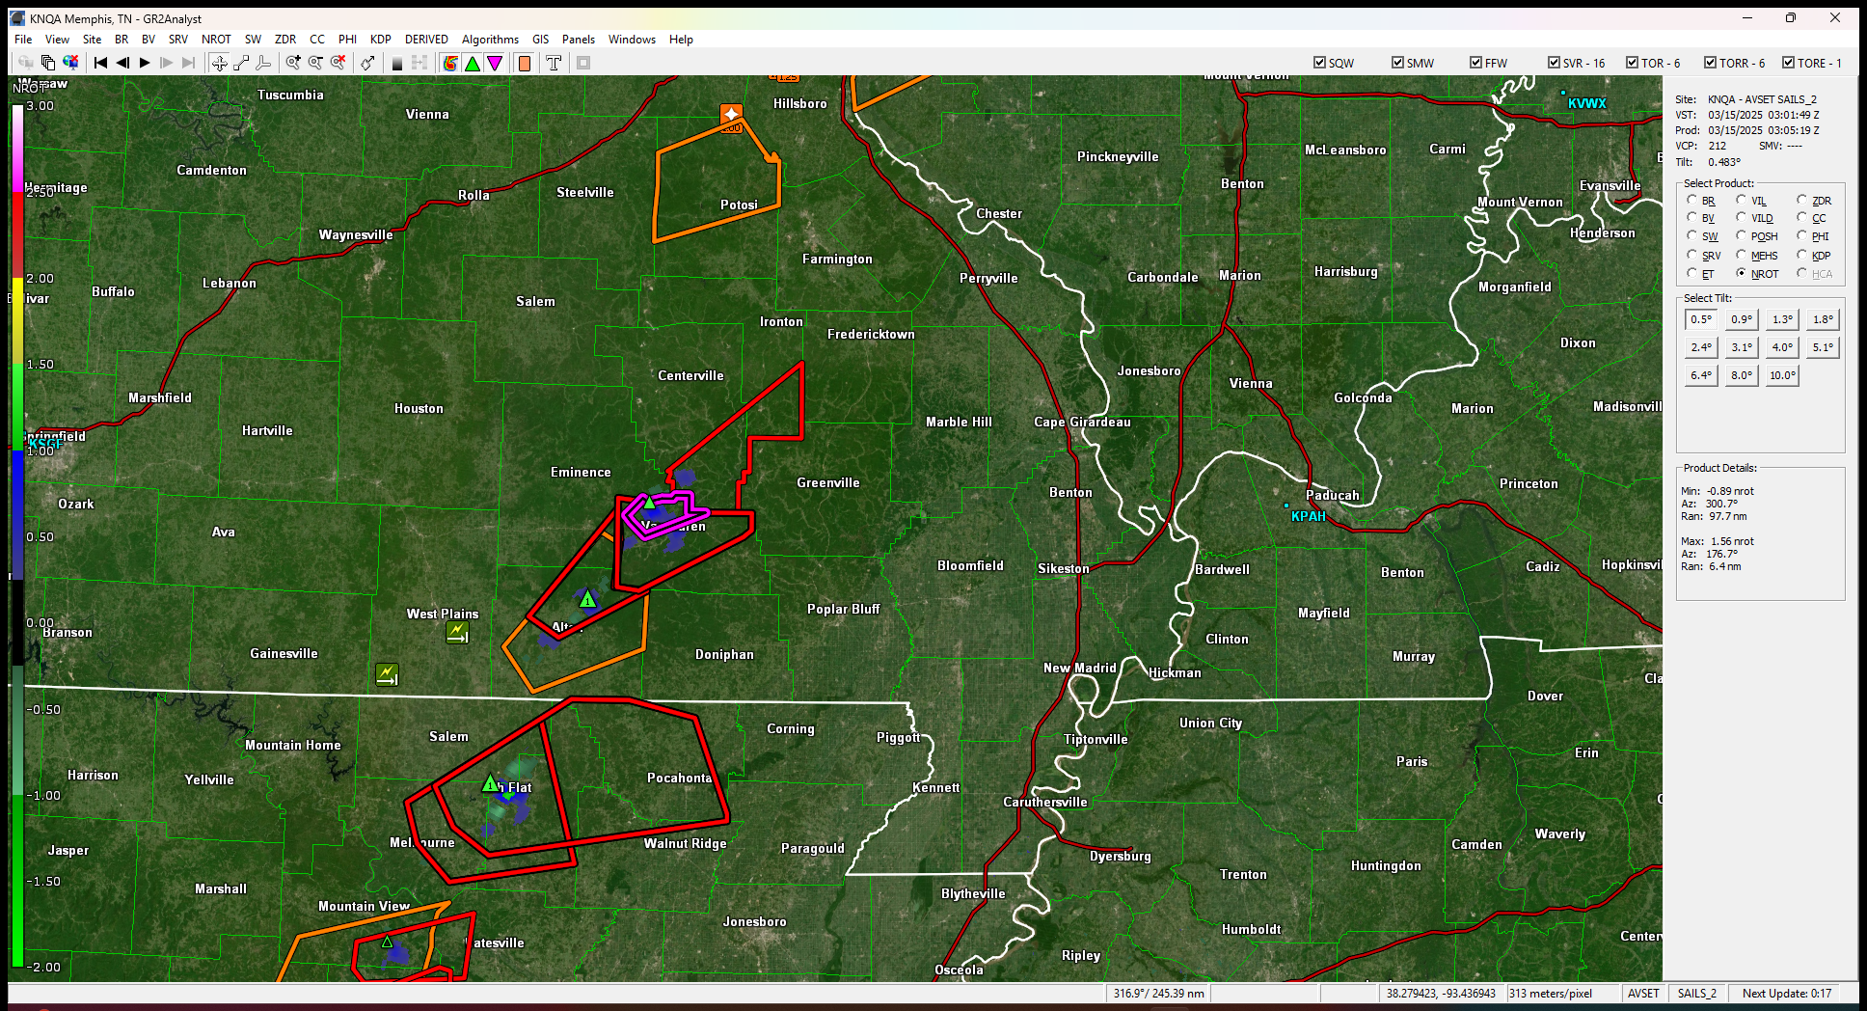Click the KPAH radar site label
Screen dimensions: 1867x1011
point(1308,516)
